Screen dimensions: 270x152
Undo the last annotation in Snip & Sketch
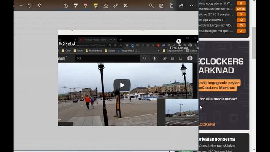coord(30,5)
